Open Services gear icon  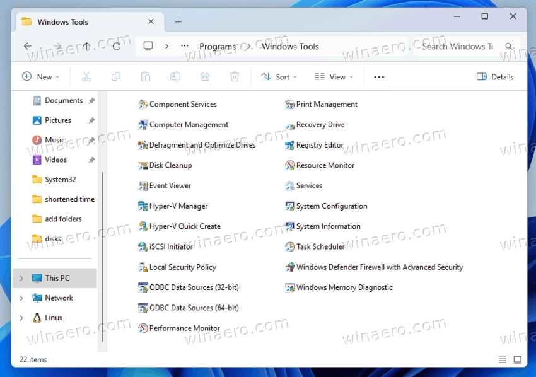[x=290, y=185]
